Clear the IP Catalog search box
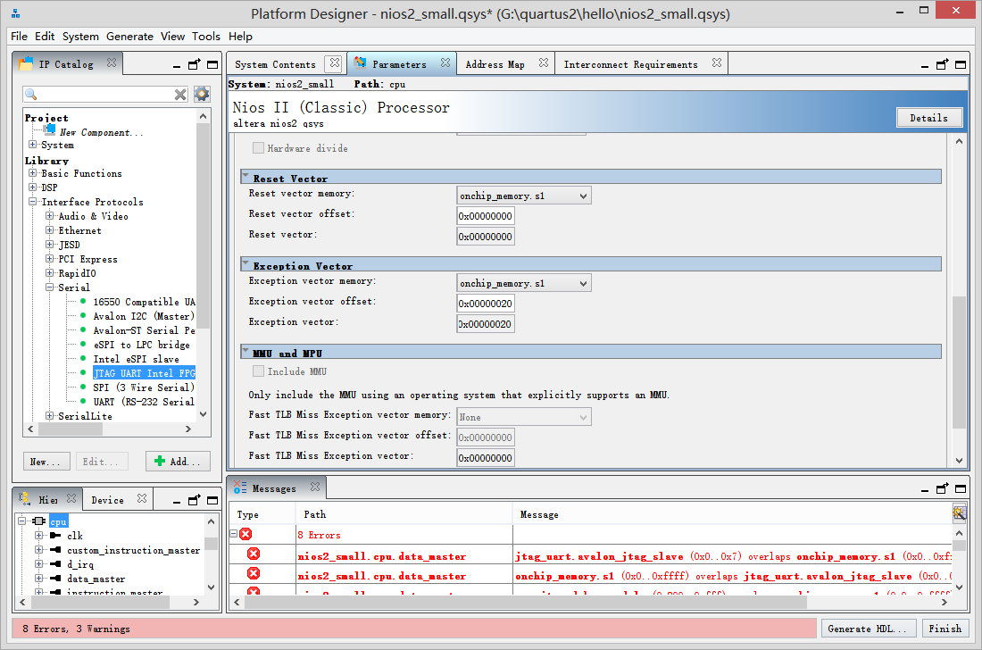The height and width of the screenshot is (650, 982). click(180, 95)
